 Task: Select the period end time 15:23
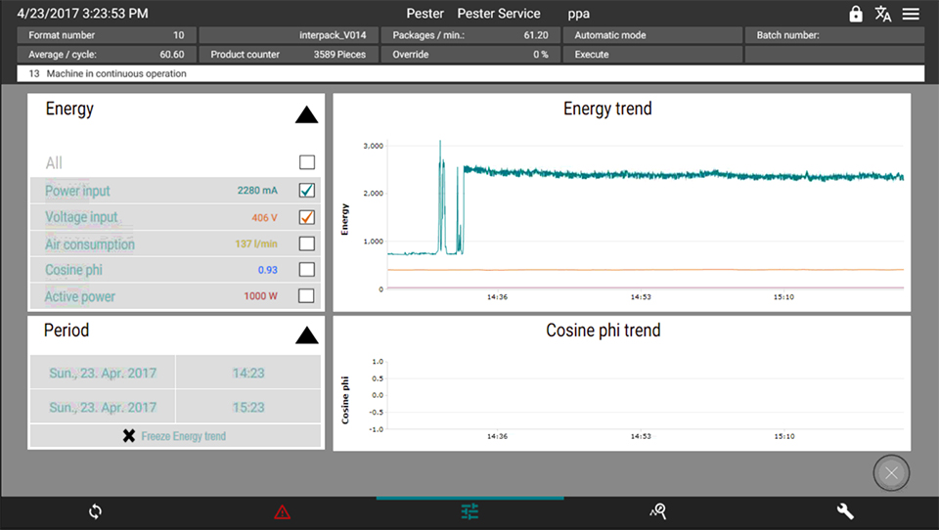click(248, 407)
